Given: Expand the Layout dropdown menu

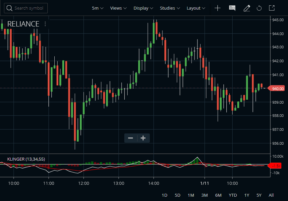Looking at the screenshot, I should coord(196,8).
